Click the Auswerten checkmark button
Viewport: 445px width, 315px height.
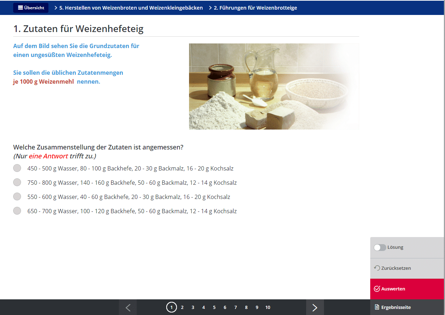pos(407,289)
